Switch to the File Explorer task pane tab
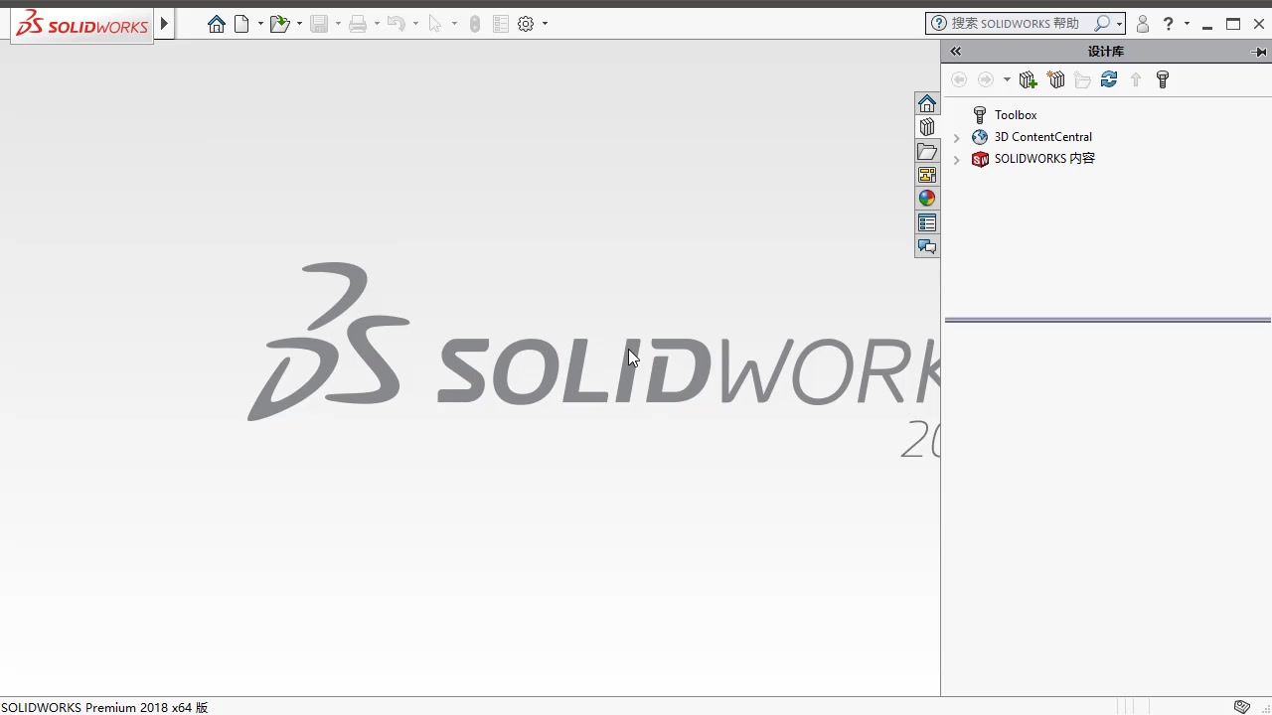Image resolution: width=1272 pixels, height=715 pixels. tap(926, 151)
